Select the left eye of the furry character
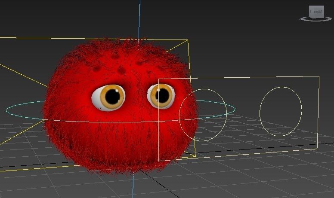Screen dimensions: 334x198 pyautogui.click(x=108, y=98)
